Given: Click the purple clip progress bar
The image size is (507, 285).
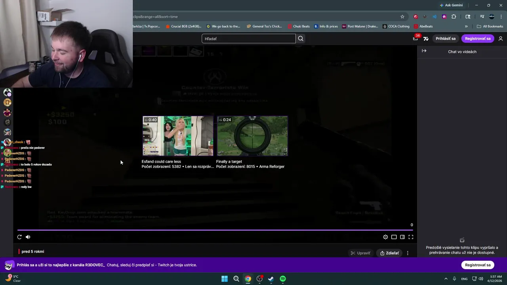Looking at the screenshot, I should point(215,230).
